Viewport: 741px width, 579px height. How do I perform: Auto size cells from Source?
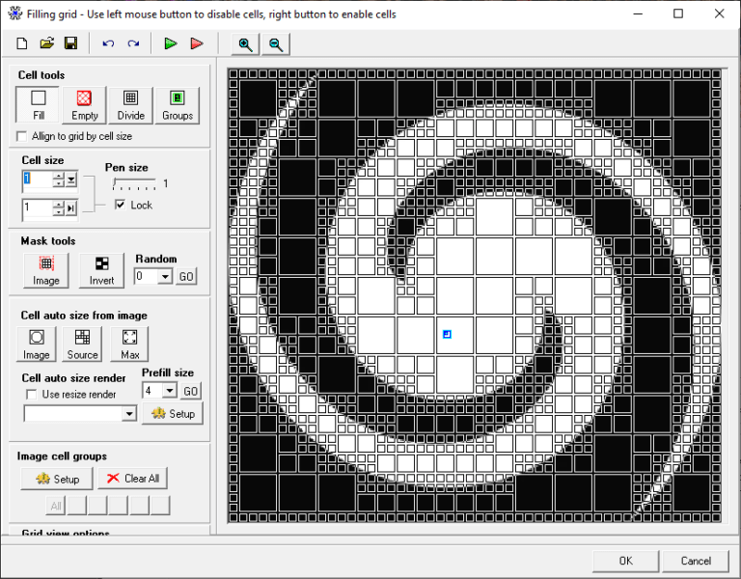point(82,345)
